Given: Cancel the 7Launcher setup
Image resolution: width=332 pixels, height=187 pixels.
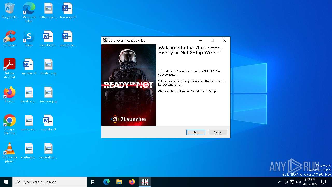Looking at the screenshot, I should point(218,132).
